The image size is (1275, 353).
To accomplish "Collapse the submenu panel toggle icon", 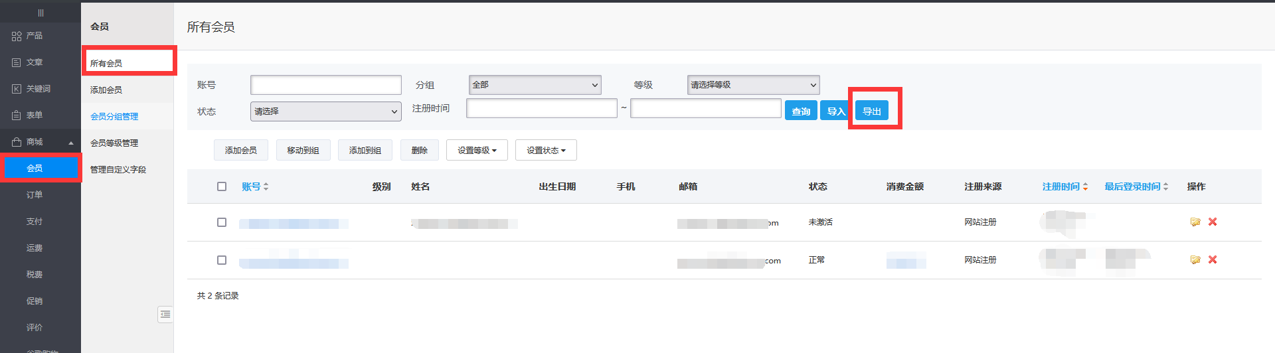I will point(165,315).
